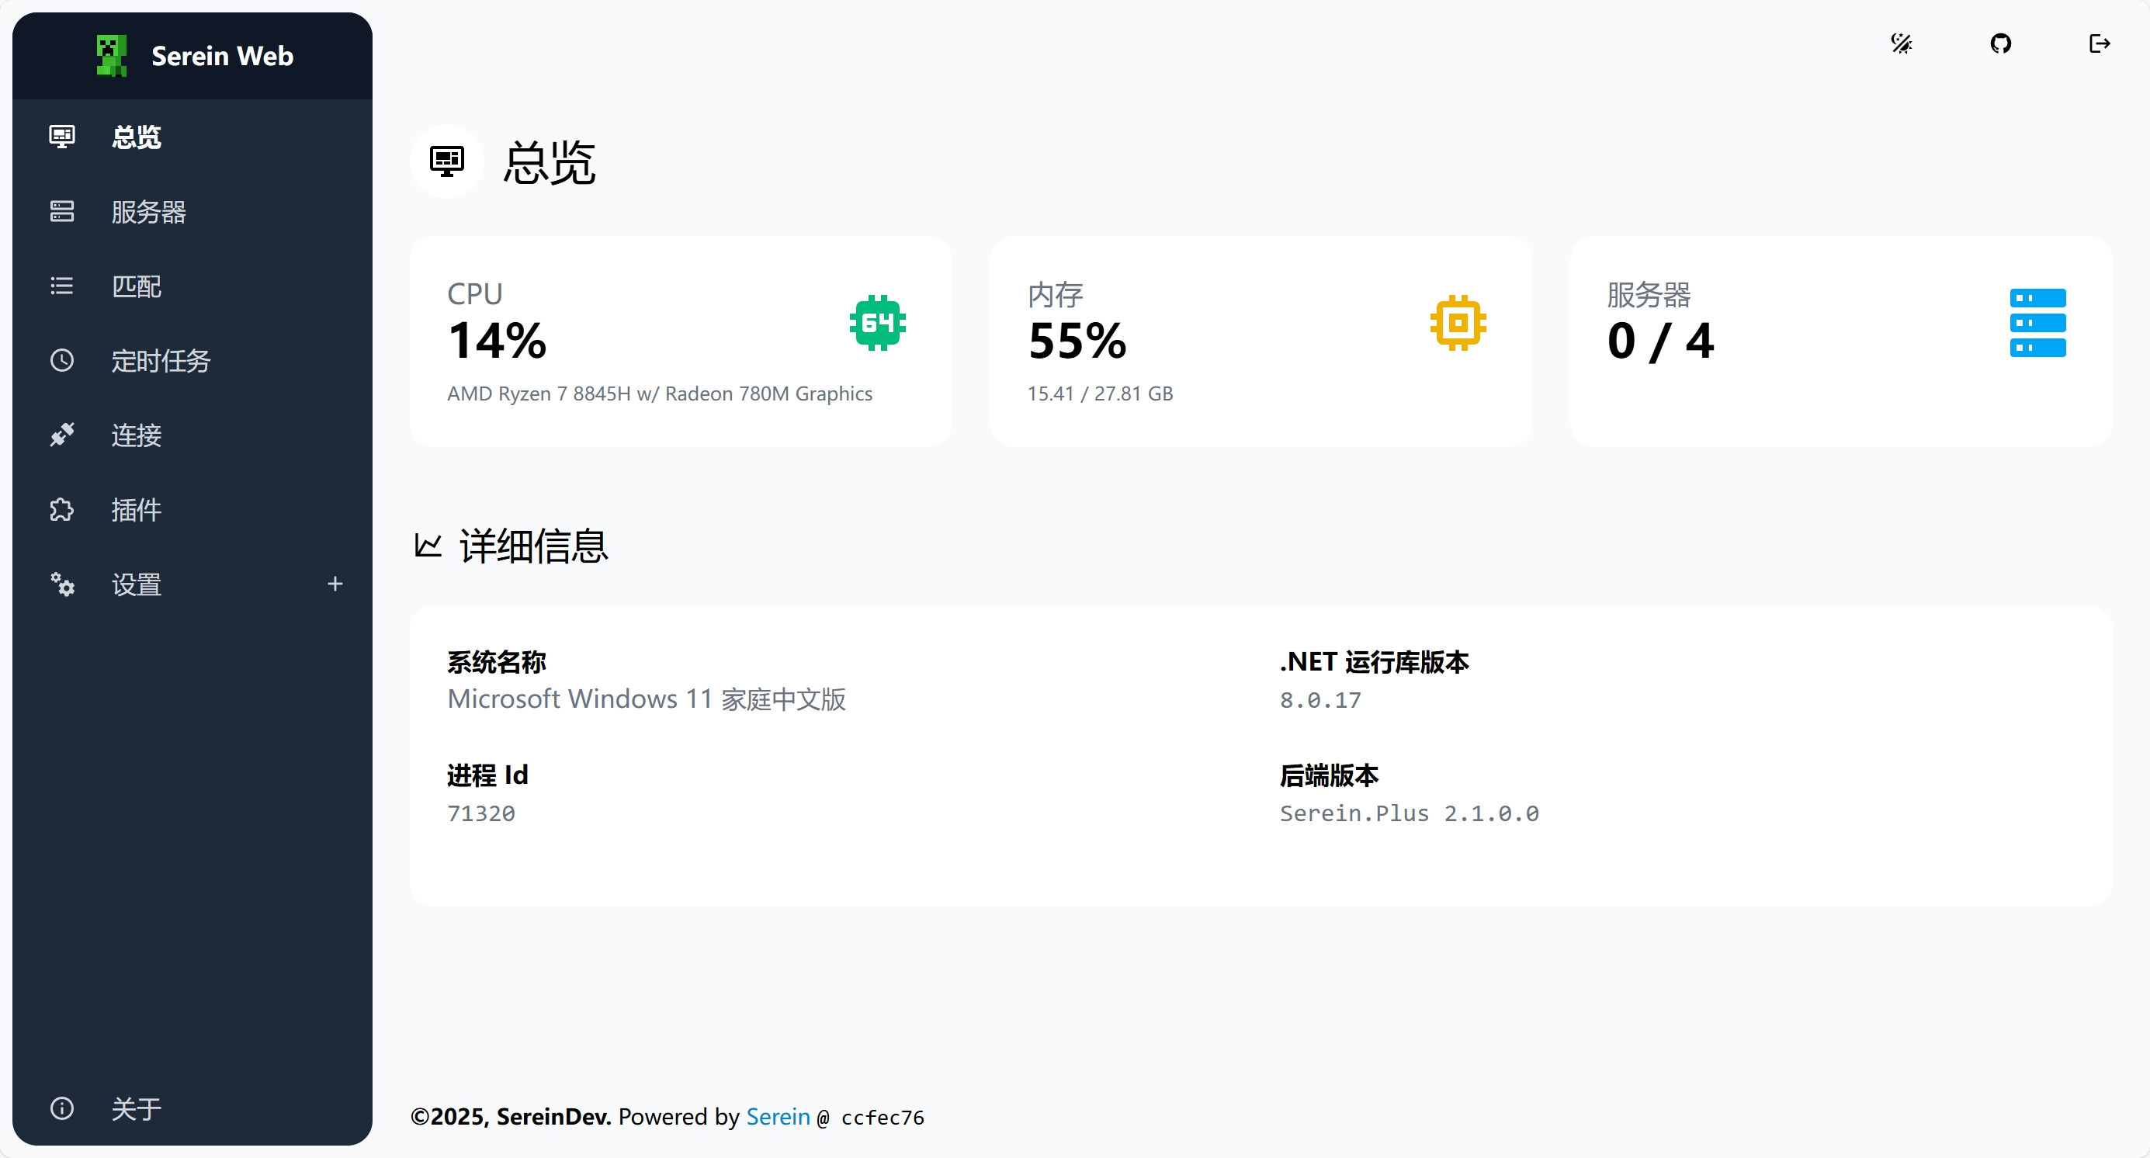Open the 服务器 sidebar menu item
2150x1158 pixels.
(x=192, y=211)
